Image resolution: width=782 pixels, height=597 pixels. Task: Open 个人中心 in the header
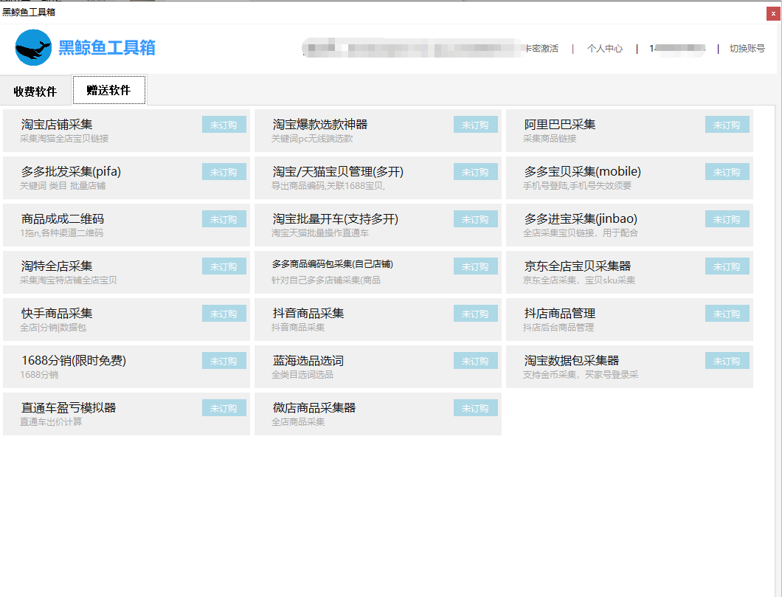(x=604, y=49)
